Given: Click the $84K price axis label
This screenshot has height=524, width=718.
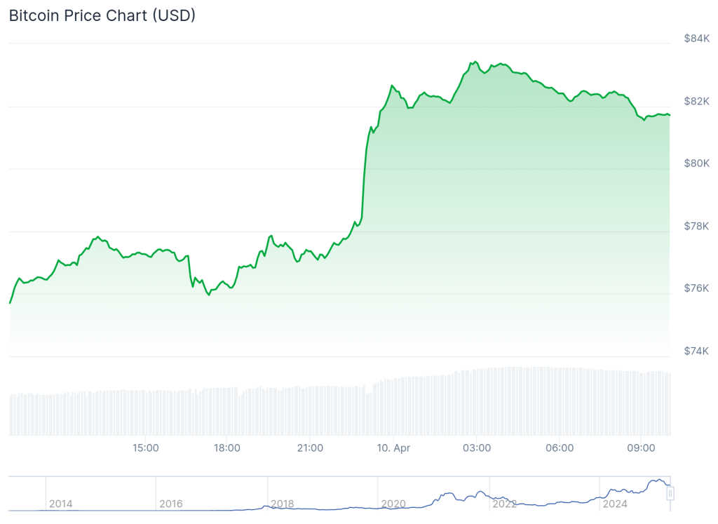Looking at the screenshot, I should coord(696,39).
